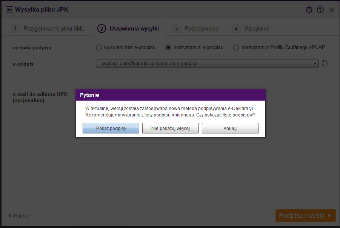Open settings via the gear icon
Image resolution: width=340 pixels, height=228 pixels.
(309, 10)
